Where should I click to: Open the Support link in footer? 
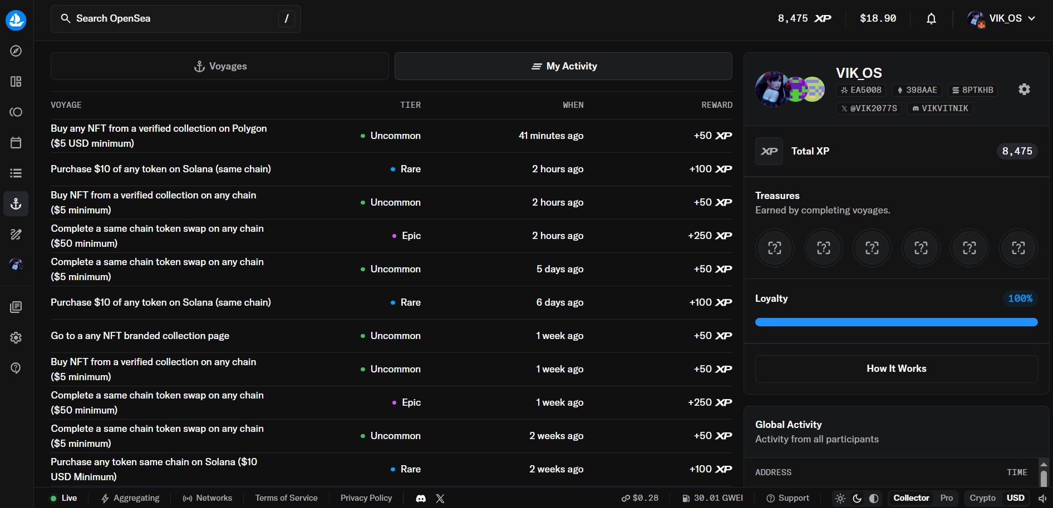788,498
